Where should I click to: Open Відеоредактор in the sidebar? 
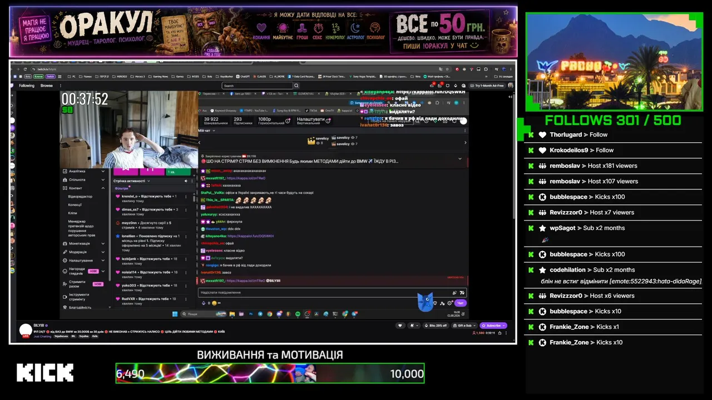click(x=80, y=197)
